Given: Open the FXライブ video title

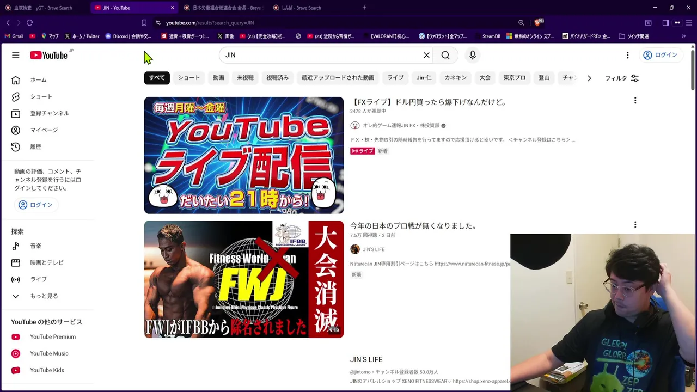Looking at the screenshot, I should (429, 102).
